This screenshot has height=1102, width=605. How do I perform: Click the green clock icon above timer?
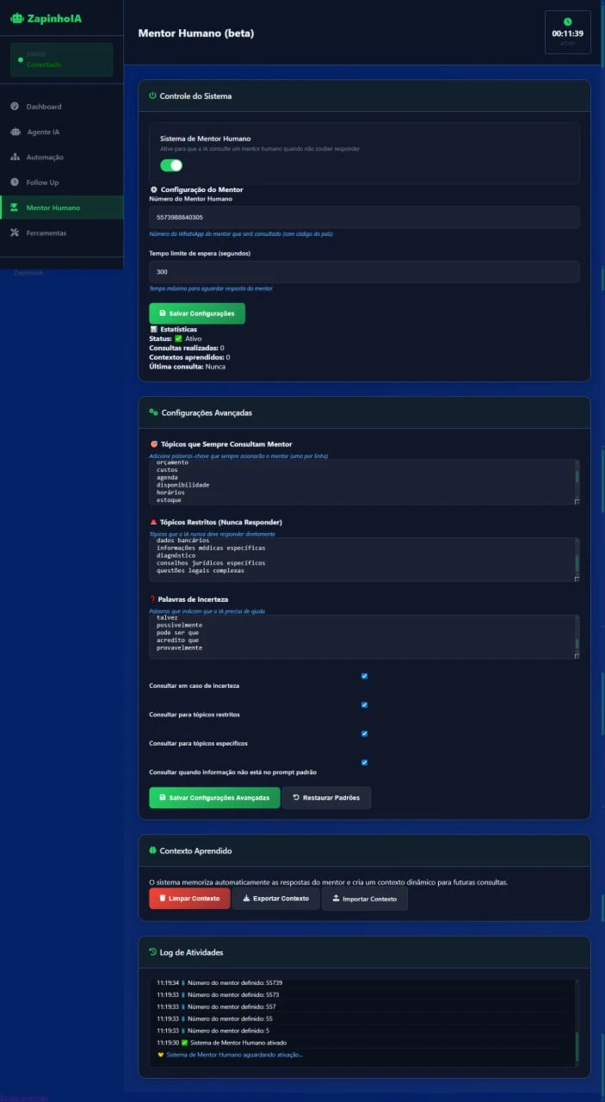(567, 22)
